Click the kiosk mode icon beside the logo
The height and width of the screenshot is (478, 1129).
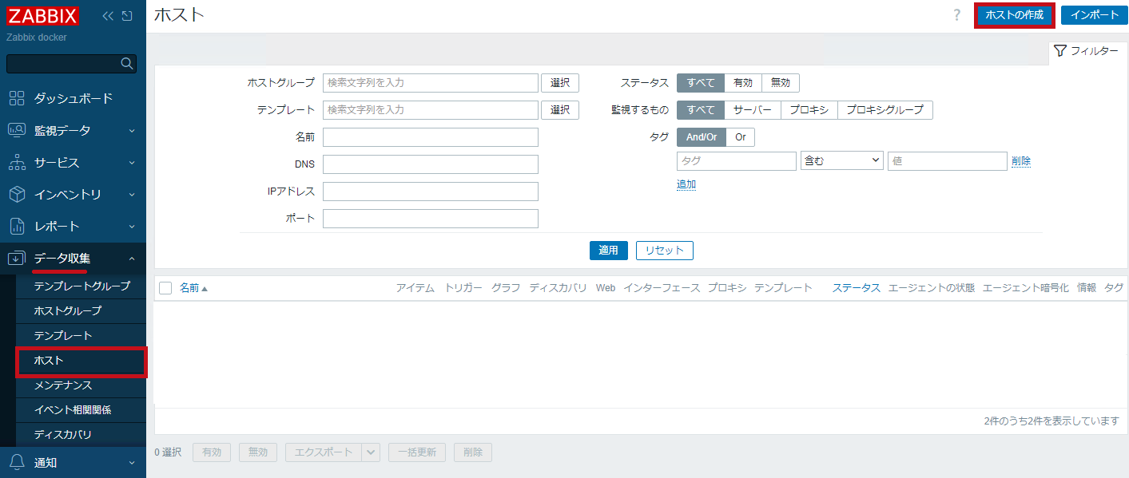[x=127, y=15]
